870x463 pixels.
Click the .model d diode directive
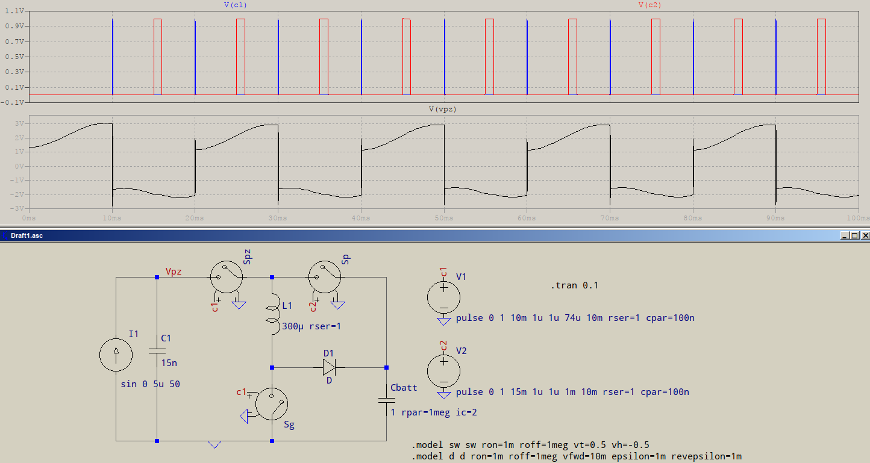click(576, 456)
